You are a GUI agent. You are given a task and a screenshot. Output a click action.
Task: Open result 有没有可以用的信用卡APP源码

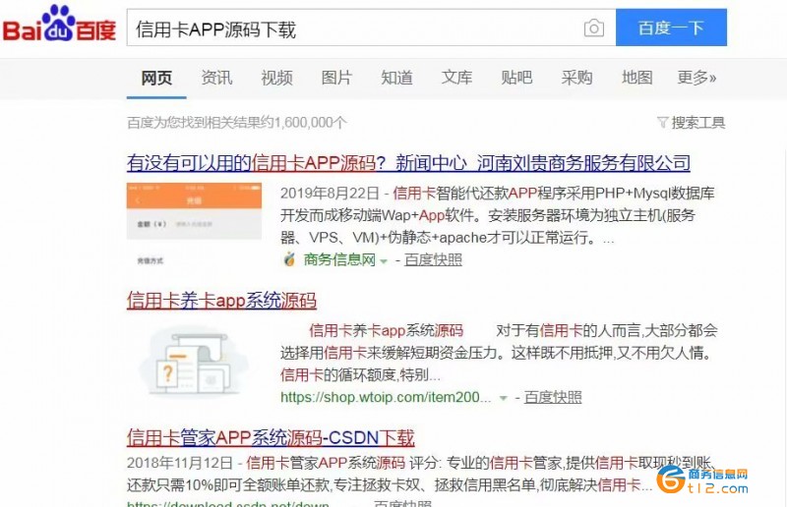(x=408, y=163)
